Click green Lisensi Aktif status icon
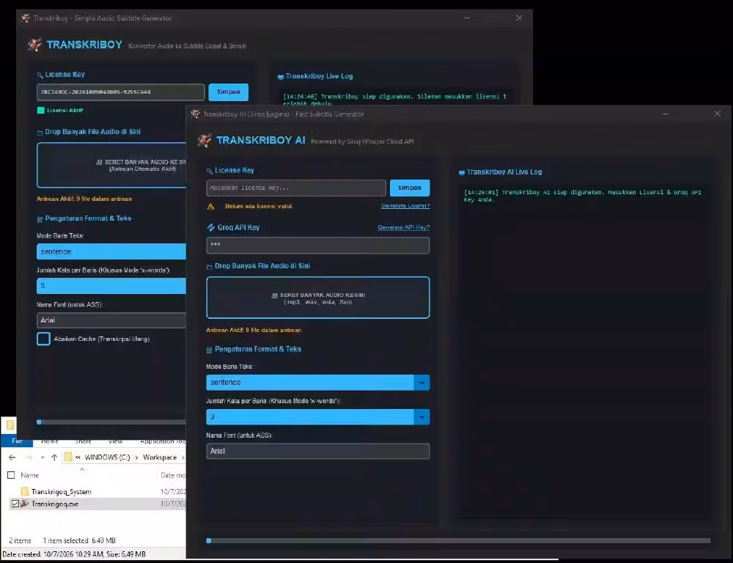This screenshot has height=563, width=733. (x=40, y=111)
